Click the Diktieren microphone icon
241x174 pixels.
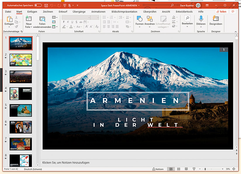[x=201, y=18]
